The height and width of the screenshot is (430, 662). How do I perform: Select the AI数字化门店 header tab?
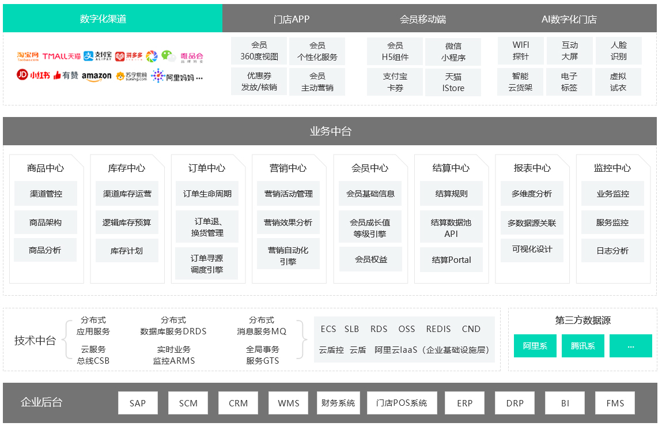pyautogui.click(x=569, y=19)
